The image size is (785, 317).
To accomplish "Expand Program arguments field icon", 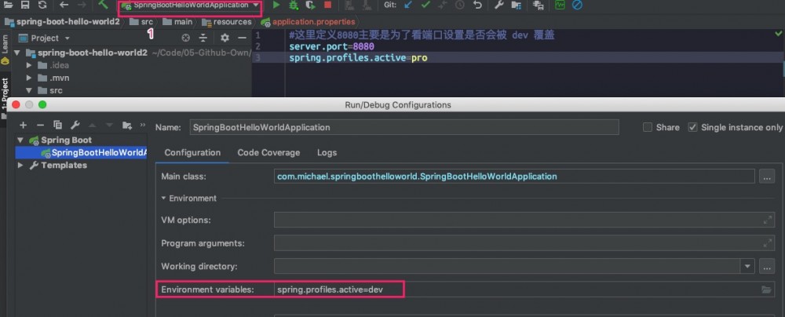I will (767, 243).
